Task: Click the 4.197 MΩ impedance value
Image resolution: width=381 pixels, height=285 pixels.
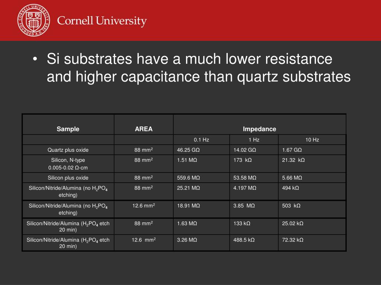Action: [x=245, y=188]
